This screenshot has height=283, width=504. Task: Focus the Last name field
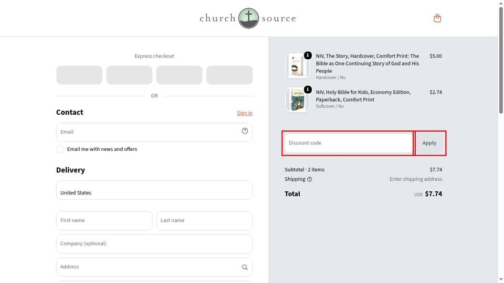(x=204, y=221)
